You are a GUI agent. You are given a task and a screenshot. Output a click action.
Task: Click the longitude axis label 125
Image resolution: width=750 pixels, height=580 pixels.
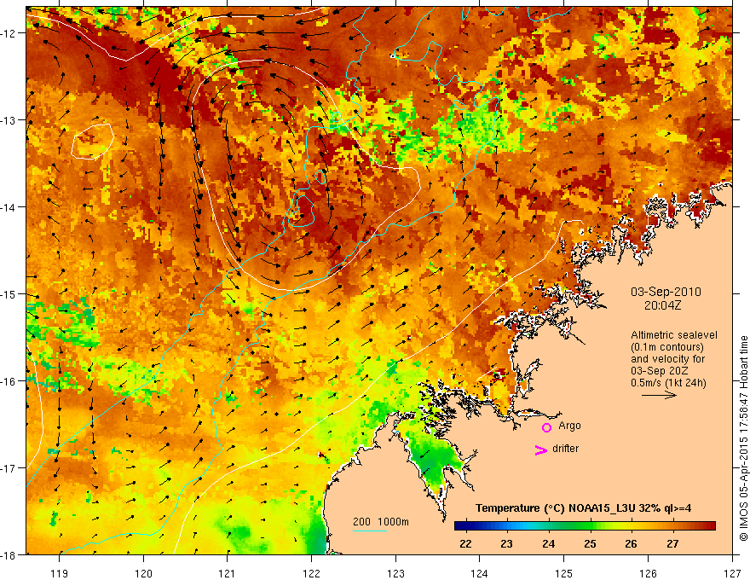coord(564,573)
